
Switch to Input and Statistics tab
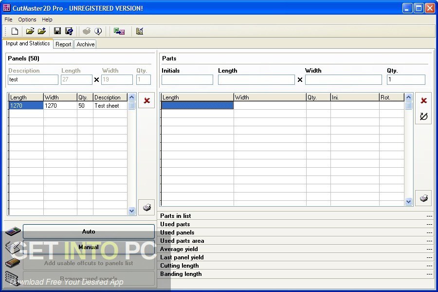pyautogui.click(x=28, y=43)
